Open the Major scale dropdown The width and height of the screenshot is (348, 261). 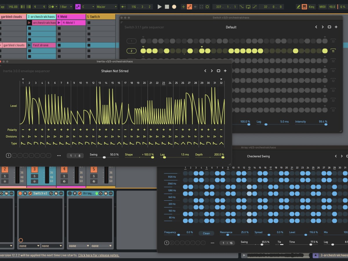(106, 7)
